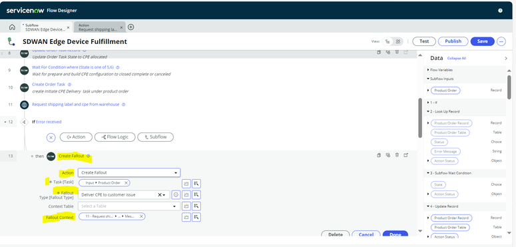
Task: Add an Action under If block
Action: coord(76,137)
